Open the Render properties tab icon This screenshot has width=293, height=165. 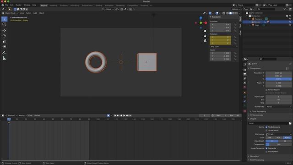[x=245, y=70]
